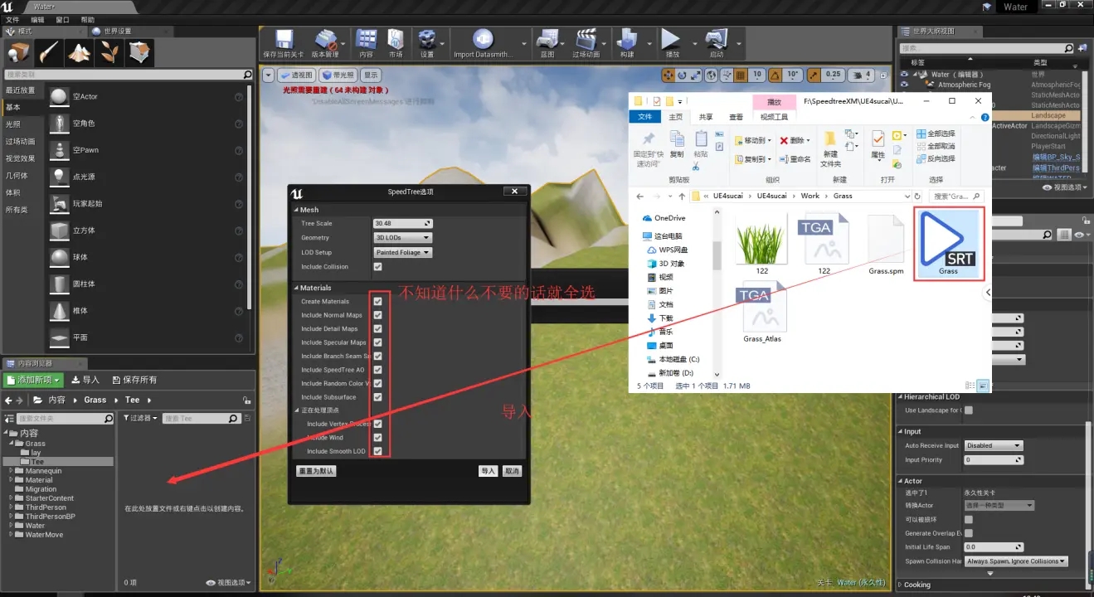Toggle Include Wind checkbox
The height and width of the screenshot is (597, 1094).
coord(377,438)
